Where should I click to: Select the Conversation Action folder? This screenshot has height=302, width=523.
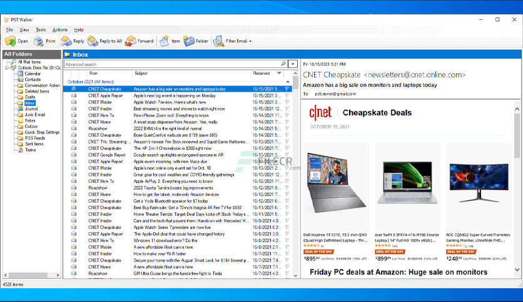pyautogui.click(x=43, y=85)
